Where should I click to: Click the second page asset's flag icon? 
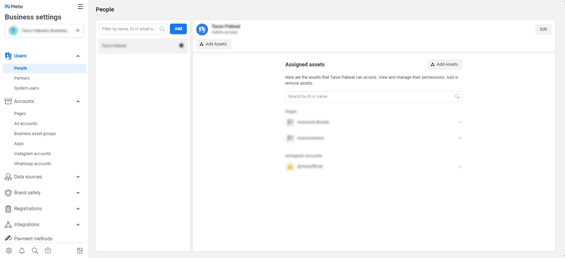[290, 138]
